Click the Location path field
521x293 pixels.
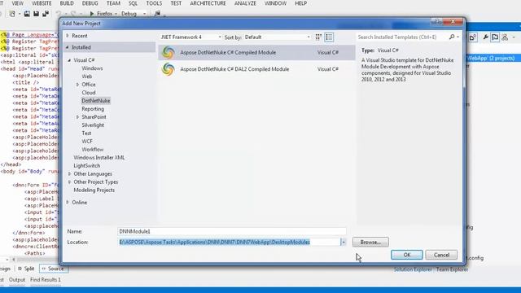(229, 243)
